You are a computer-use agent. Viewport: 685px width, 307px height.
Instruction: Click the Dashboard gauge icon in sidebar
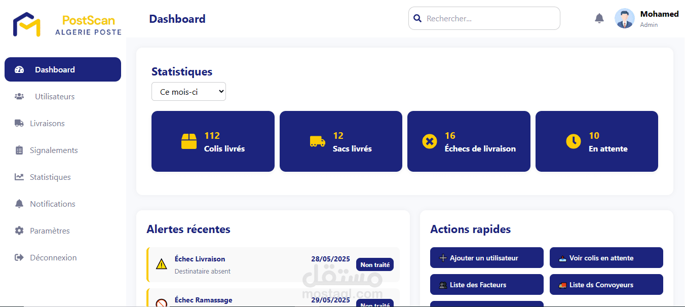[19, 70]
